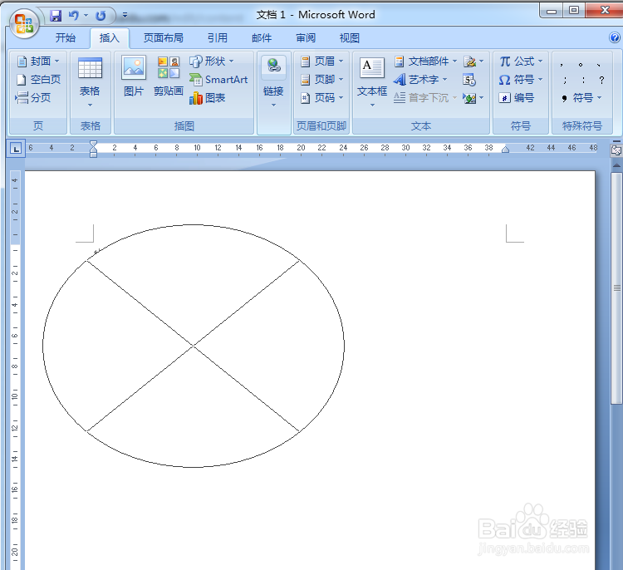Screen dimensions: 623x570
Task: Insert a 空白页 blank page
Action: coord(38,80)
